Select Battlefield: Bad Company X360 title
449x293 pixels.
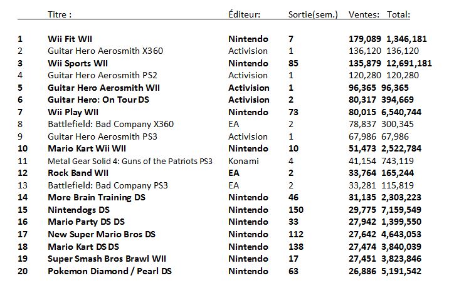(x=110, y=124)
